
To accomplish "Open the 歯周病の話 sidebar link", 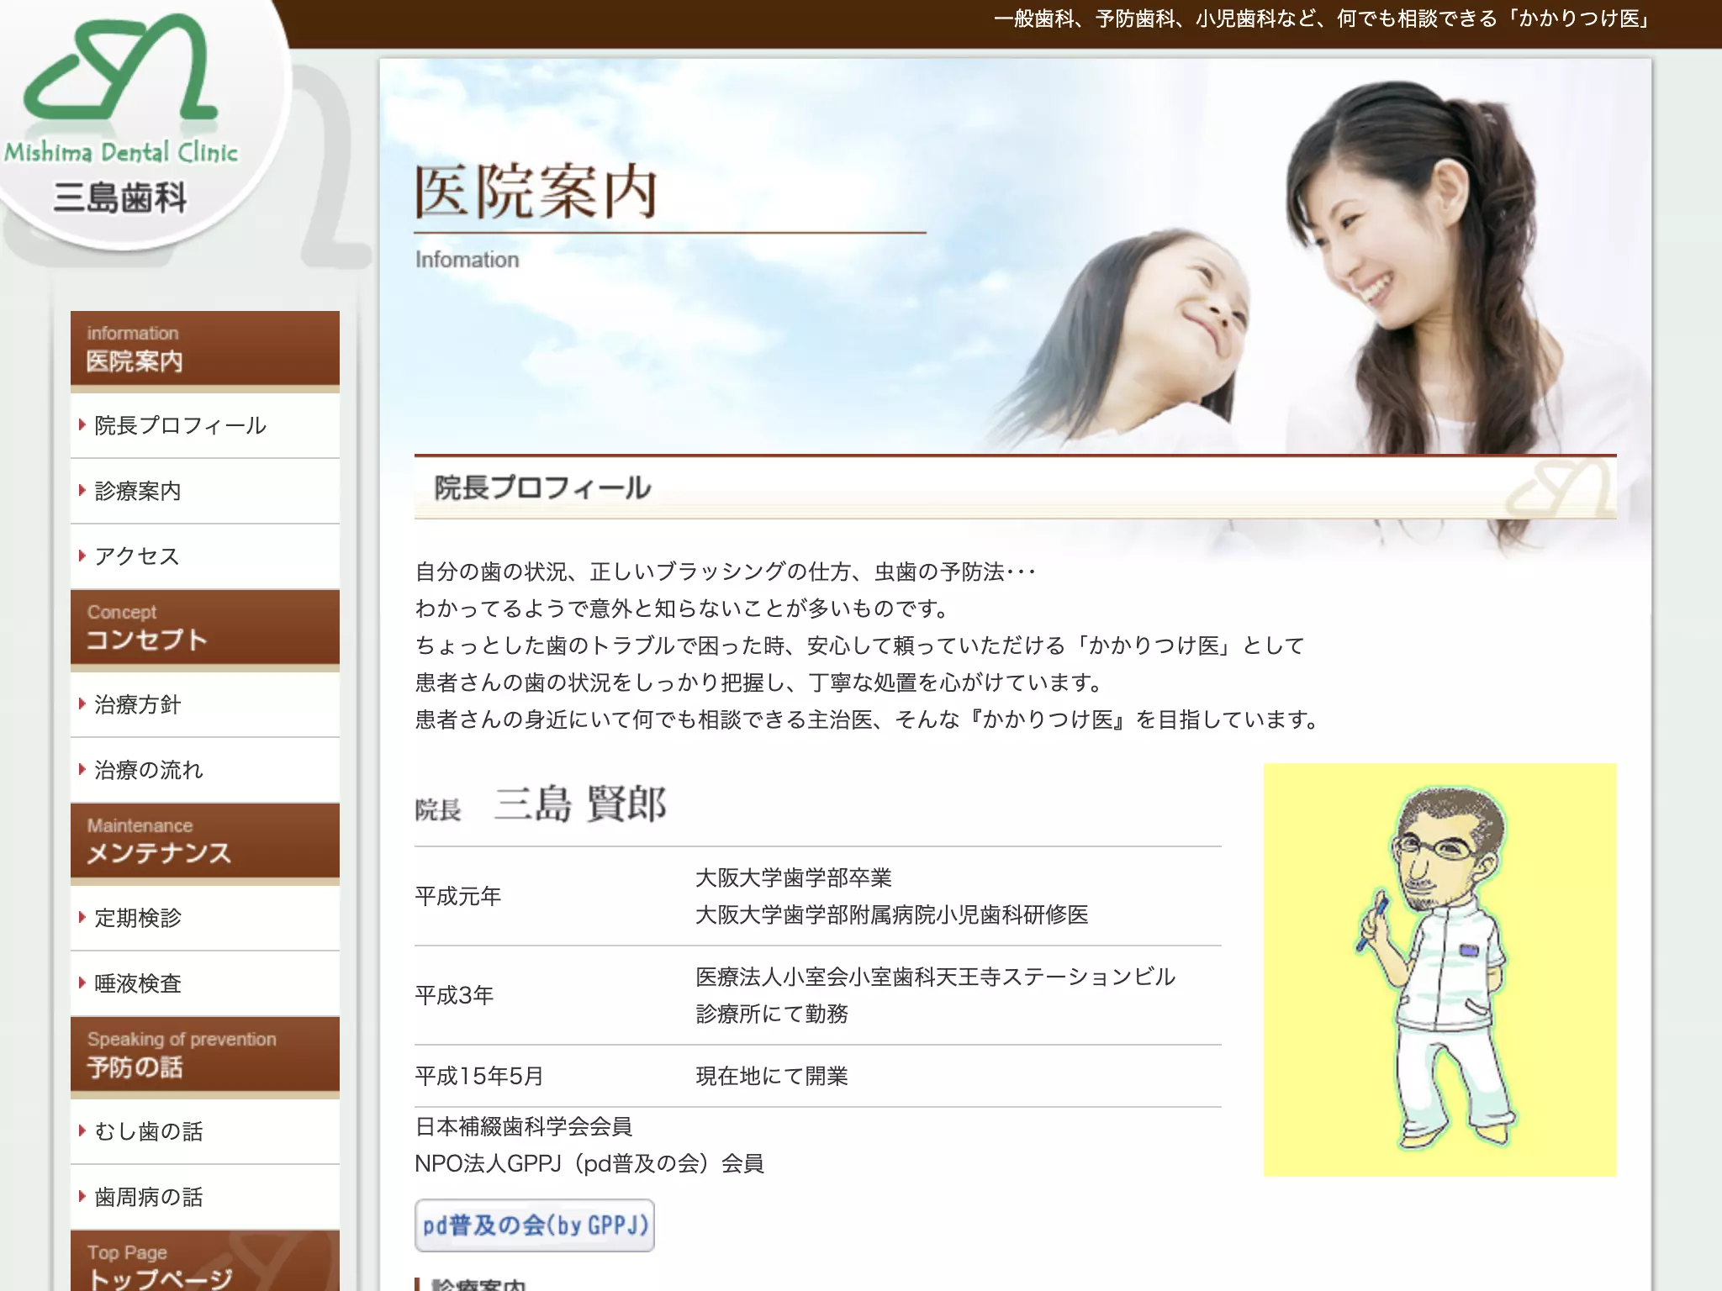I will coord(205,1197).
